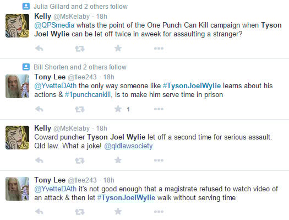
Task: Favorite Kelly's tweet to @QPSmedia
Action: [118, 49]
